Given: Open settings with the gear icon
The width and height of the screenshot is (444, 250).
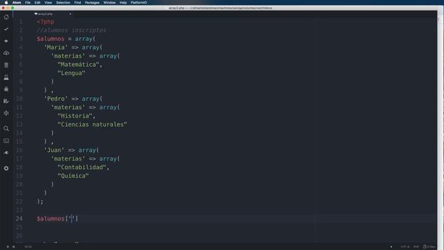Looking at the screenshot, I should click(6, 168).
